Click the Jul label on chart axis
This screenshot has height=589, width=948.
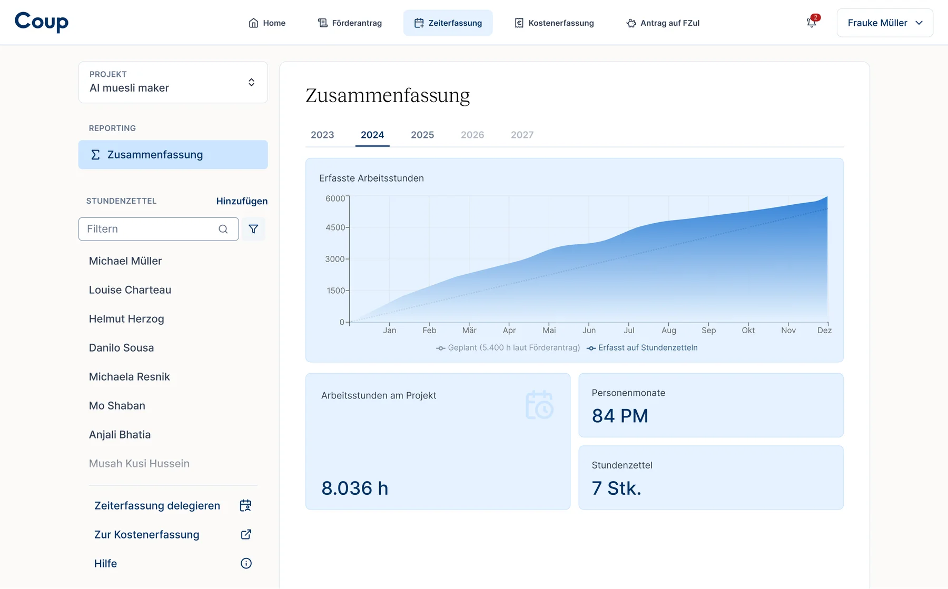pyautogui.click(x=629, y=331)
